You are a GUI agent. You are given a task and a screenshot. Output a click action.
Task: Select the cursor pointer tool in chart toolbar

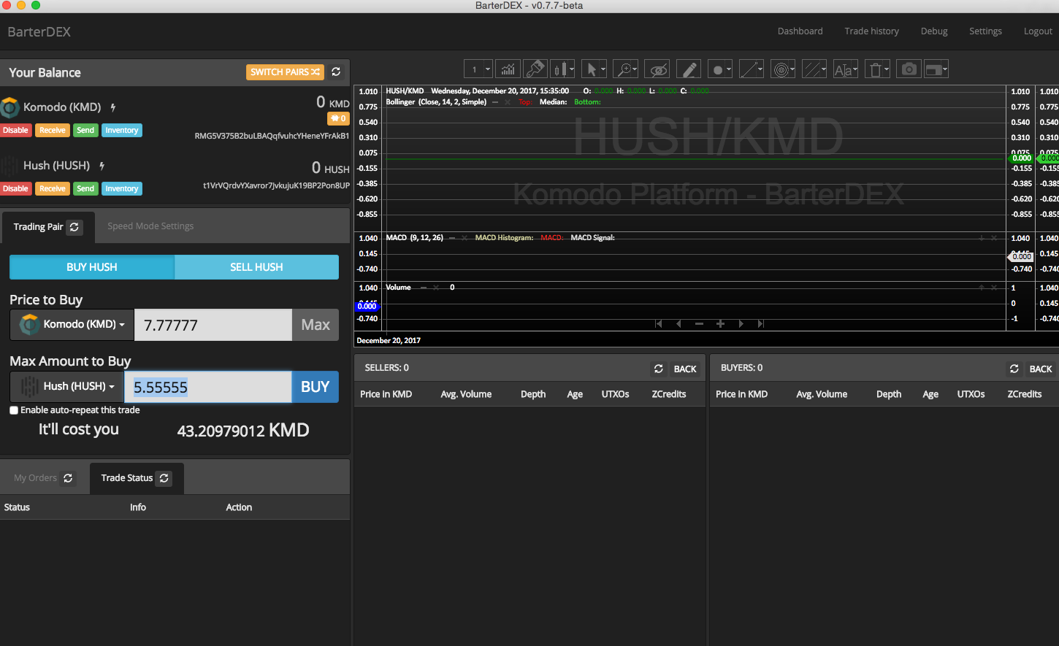(595, 69)
